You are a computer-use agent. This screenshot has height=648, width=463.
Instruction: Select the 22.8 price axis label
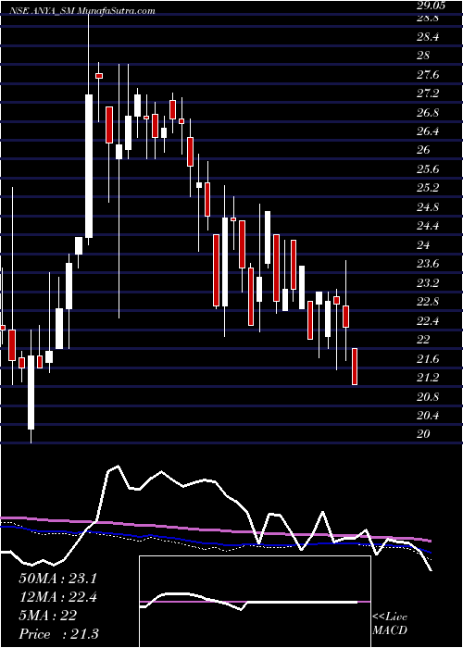click(427, 302)
